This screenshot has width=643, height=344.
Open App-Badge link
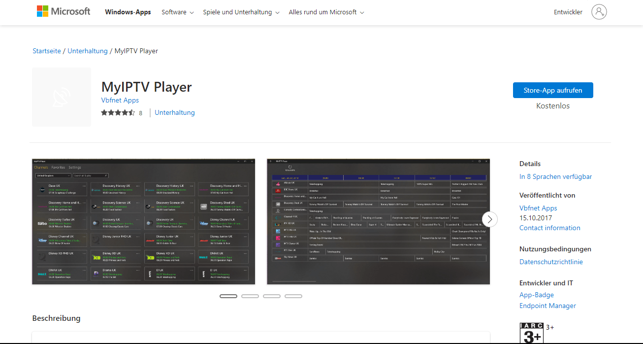pos(537,295)
